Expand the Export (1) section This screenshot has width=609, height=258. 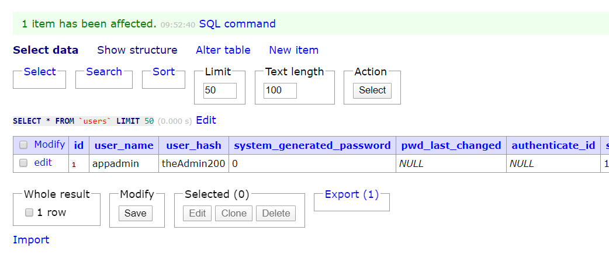coord(351,194)
